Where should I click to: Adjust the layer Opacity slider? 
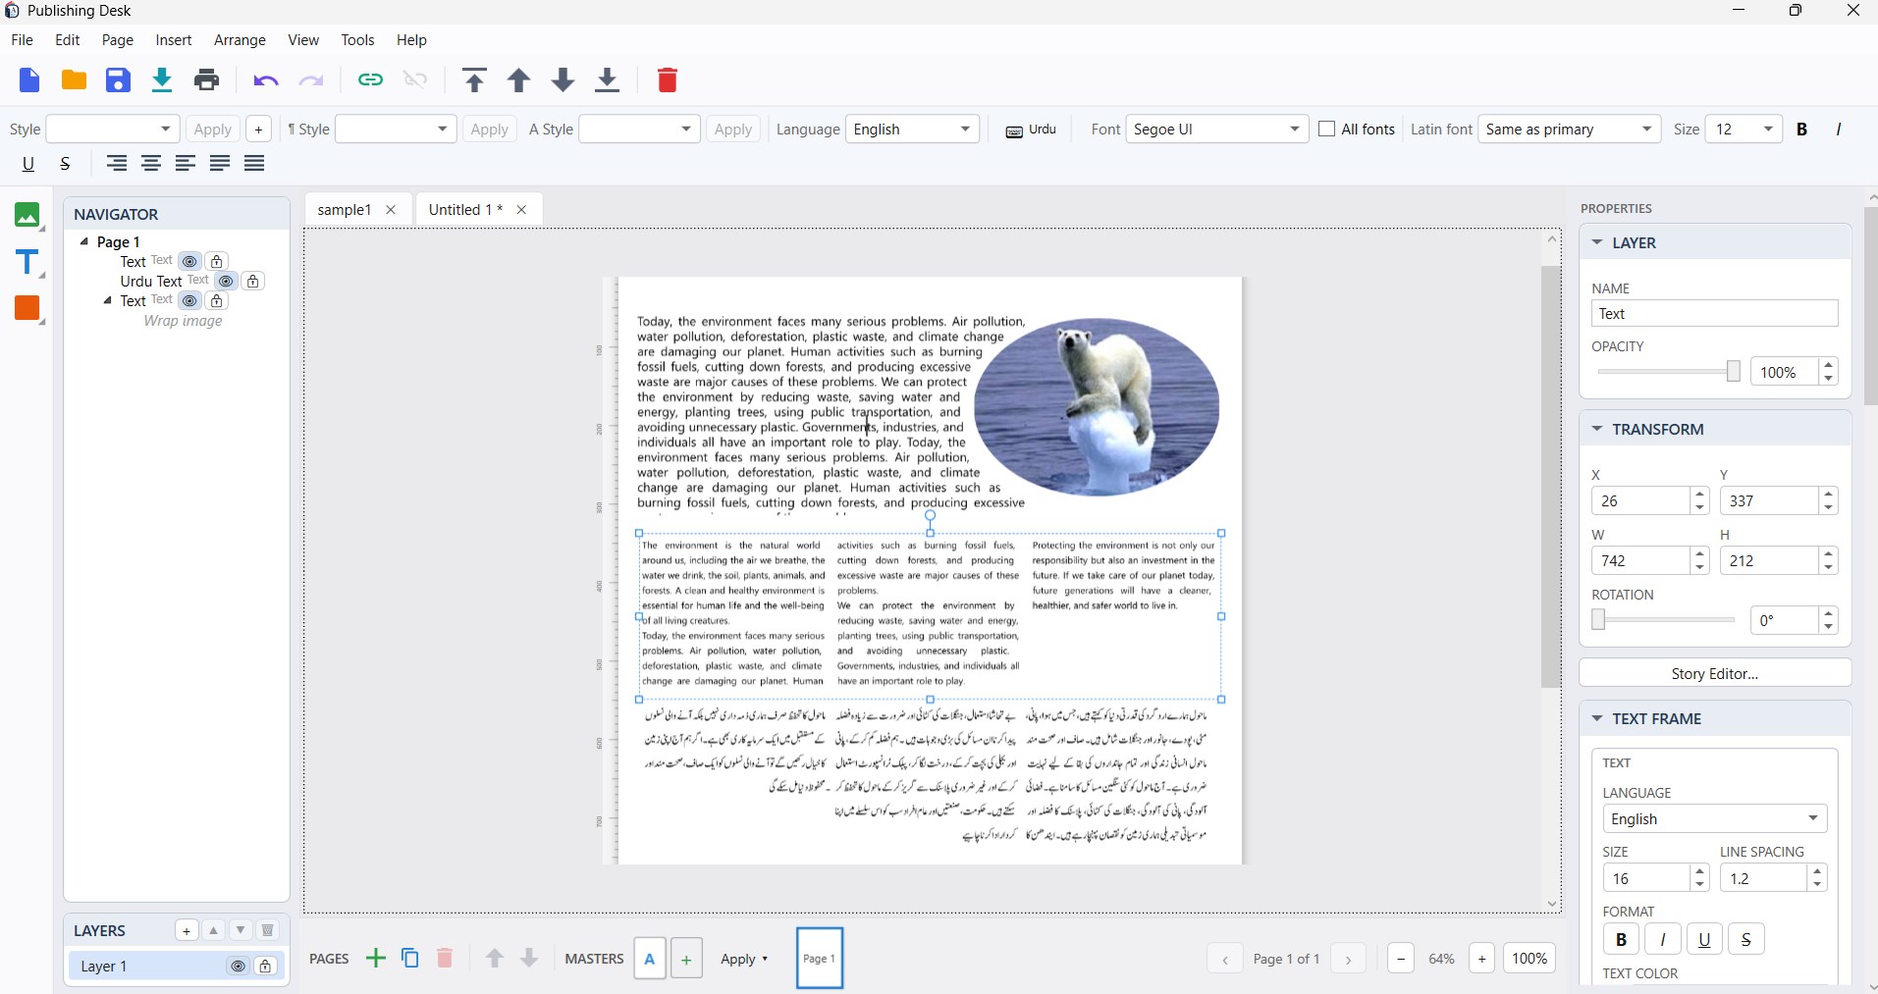click(x=1668, y=372)
